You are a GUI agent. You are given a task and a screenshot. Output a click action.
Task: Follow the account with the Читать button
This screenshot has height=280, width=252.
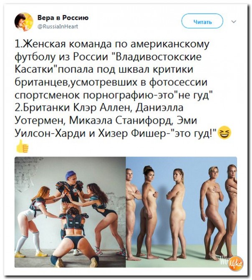[x=202, y=21]
